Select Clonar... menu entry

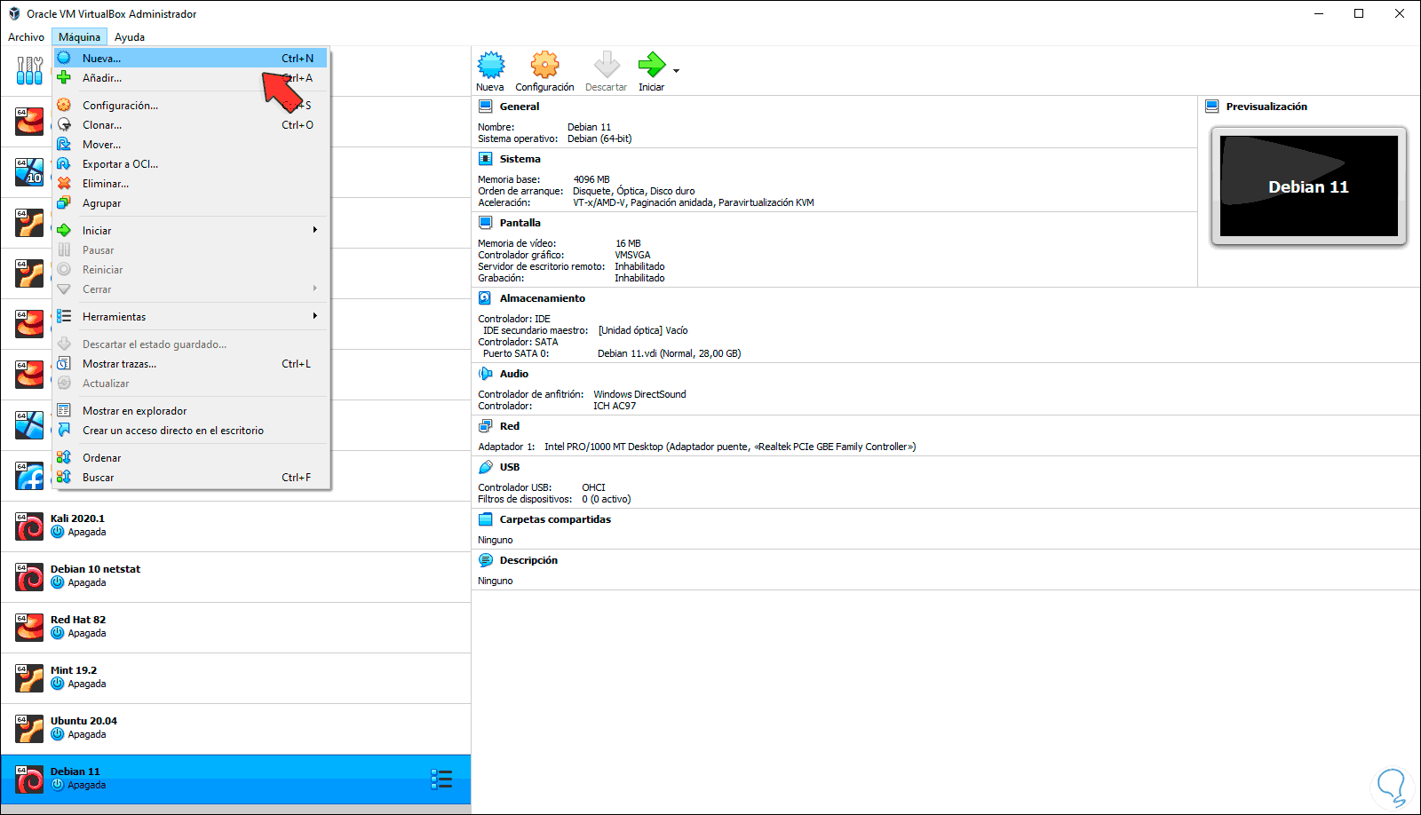pyautogui.click(x=191, y=125)
